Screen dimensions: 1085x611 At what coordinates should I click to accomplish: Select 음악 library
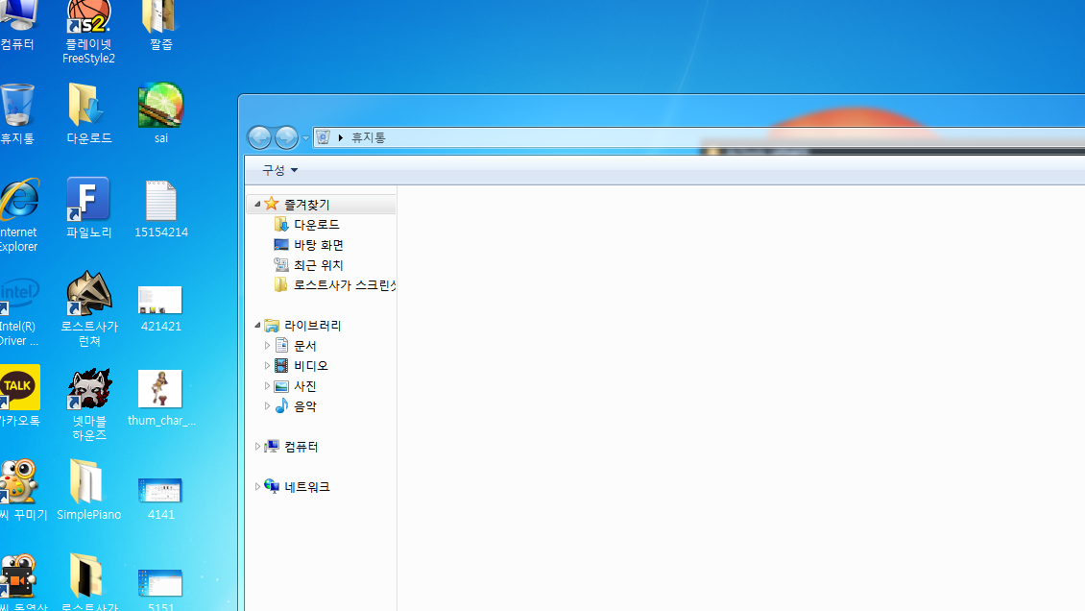click(x=305, y=405)
